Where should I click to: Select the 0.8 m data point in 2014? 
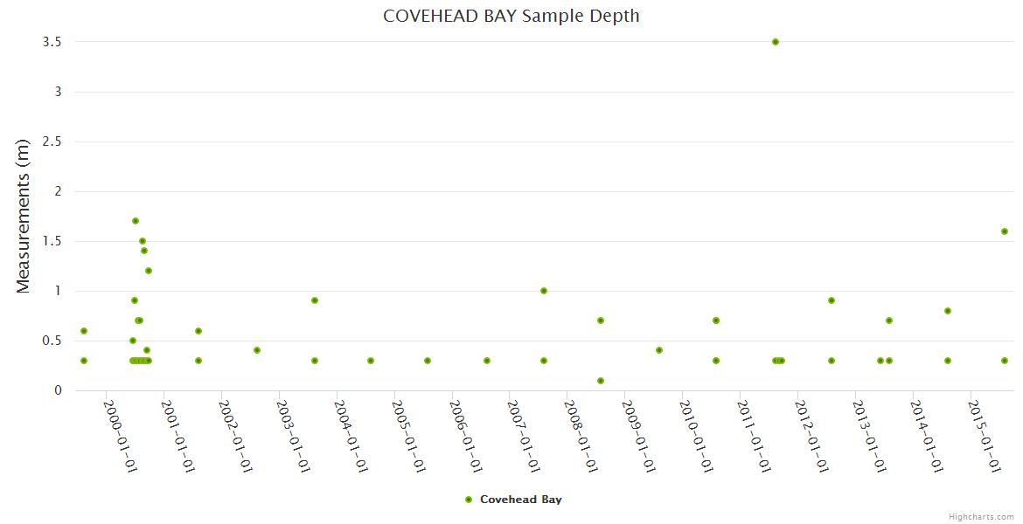[948, 311]
